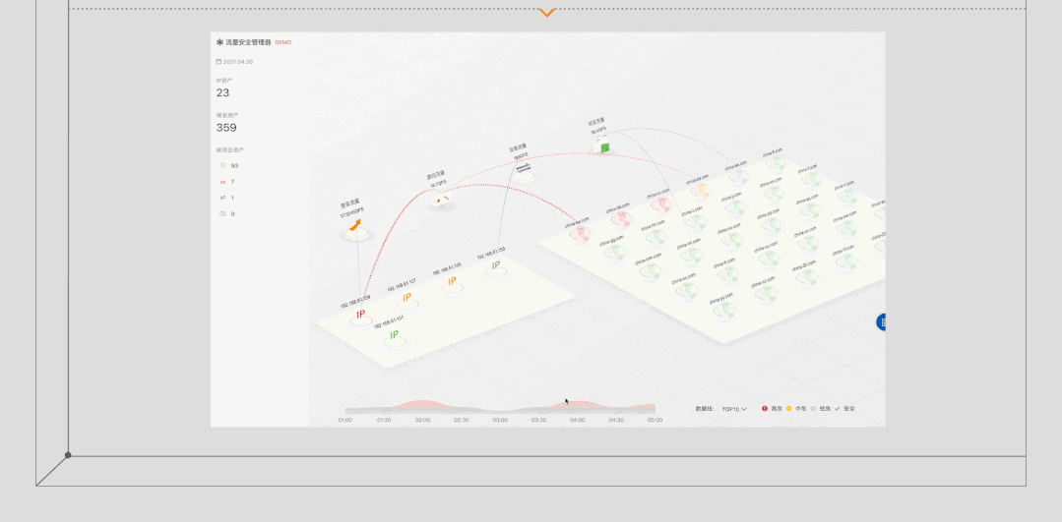Viewport: 1062px width, 522px height.
Task: Select the red IP node 192.168.61.159
Action: (x=360, y=315)
